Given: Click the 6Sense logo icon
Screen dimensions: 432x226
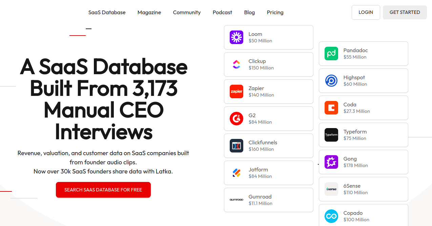Looking at the screenshot, I should [331, 189].
